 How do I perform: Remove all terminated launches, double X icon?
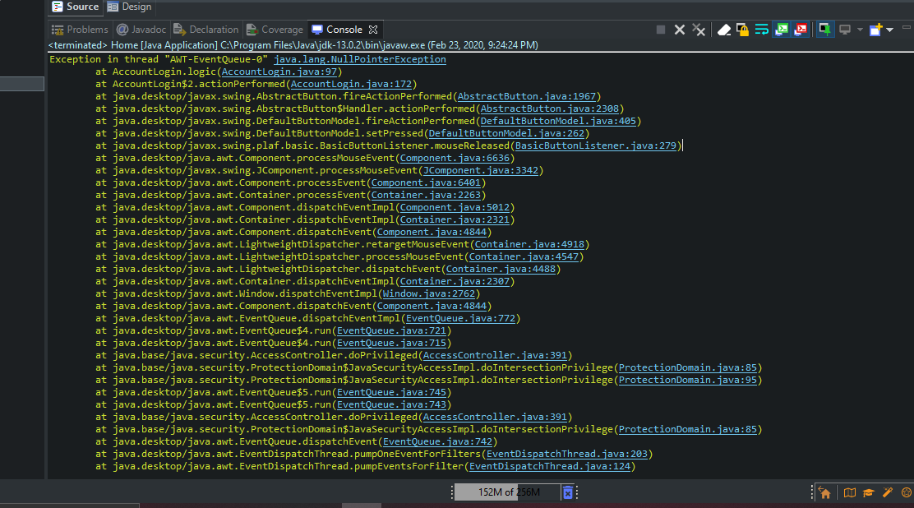(699, 30)
